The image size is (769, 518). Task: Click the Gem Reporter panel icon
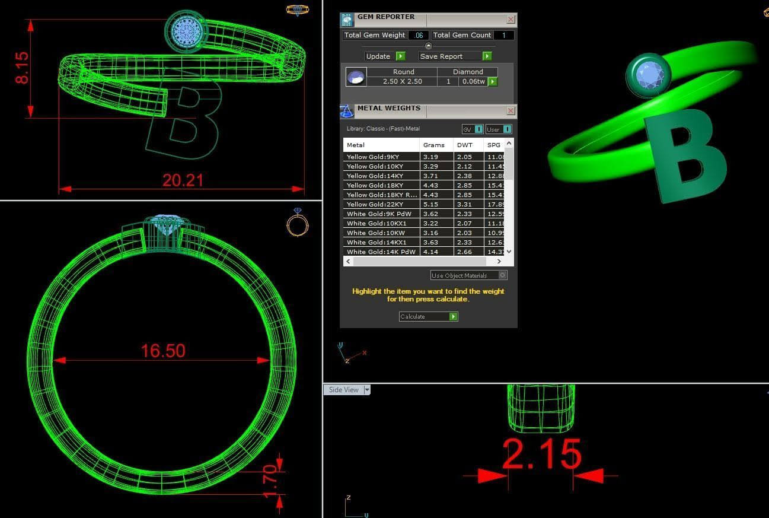[347, 20]
